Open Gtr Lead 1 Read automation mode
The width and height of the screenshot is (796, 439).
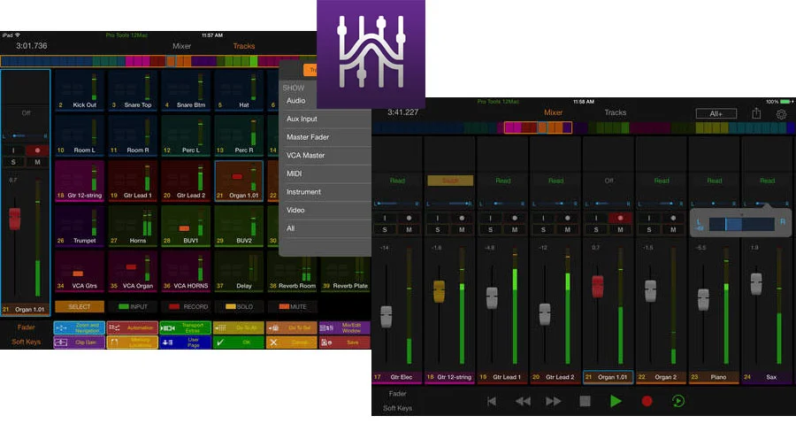pyautogui.click(x=503, y=181)
